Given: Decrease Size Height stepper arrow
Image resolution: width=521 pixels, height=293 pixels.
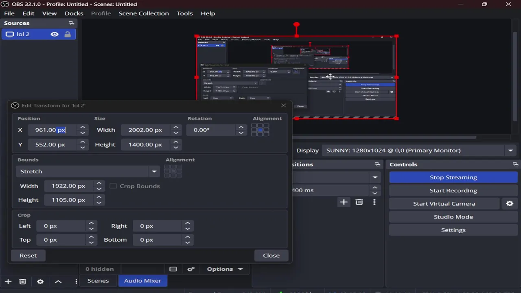Looking at the screenshot, I should 176,147.
